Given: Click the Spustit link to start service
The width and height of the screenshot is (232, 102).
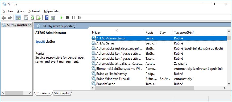Looking at the screenshot, I should pos(40,42).
